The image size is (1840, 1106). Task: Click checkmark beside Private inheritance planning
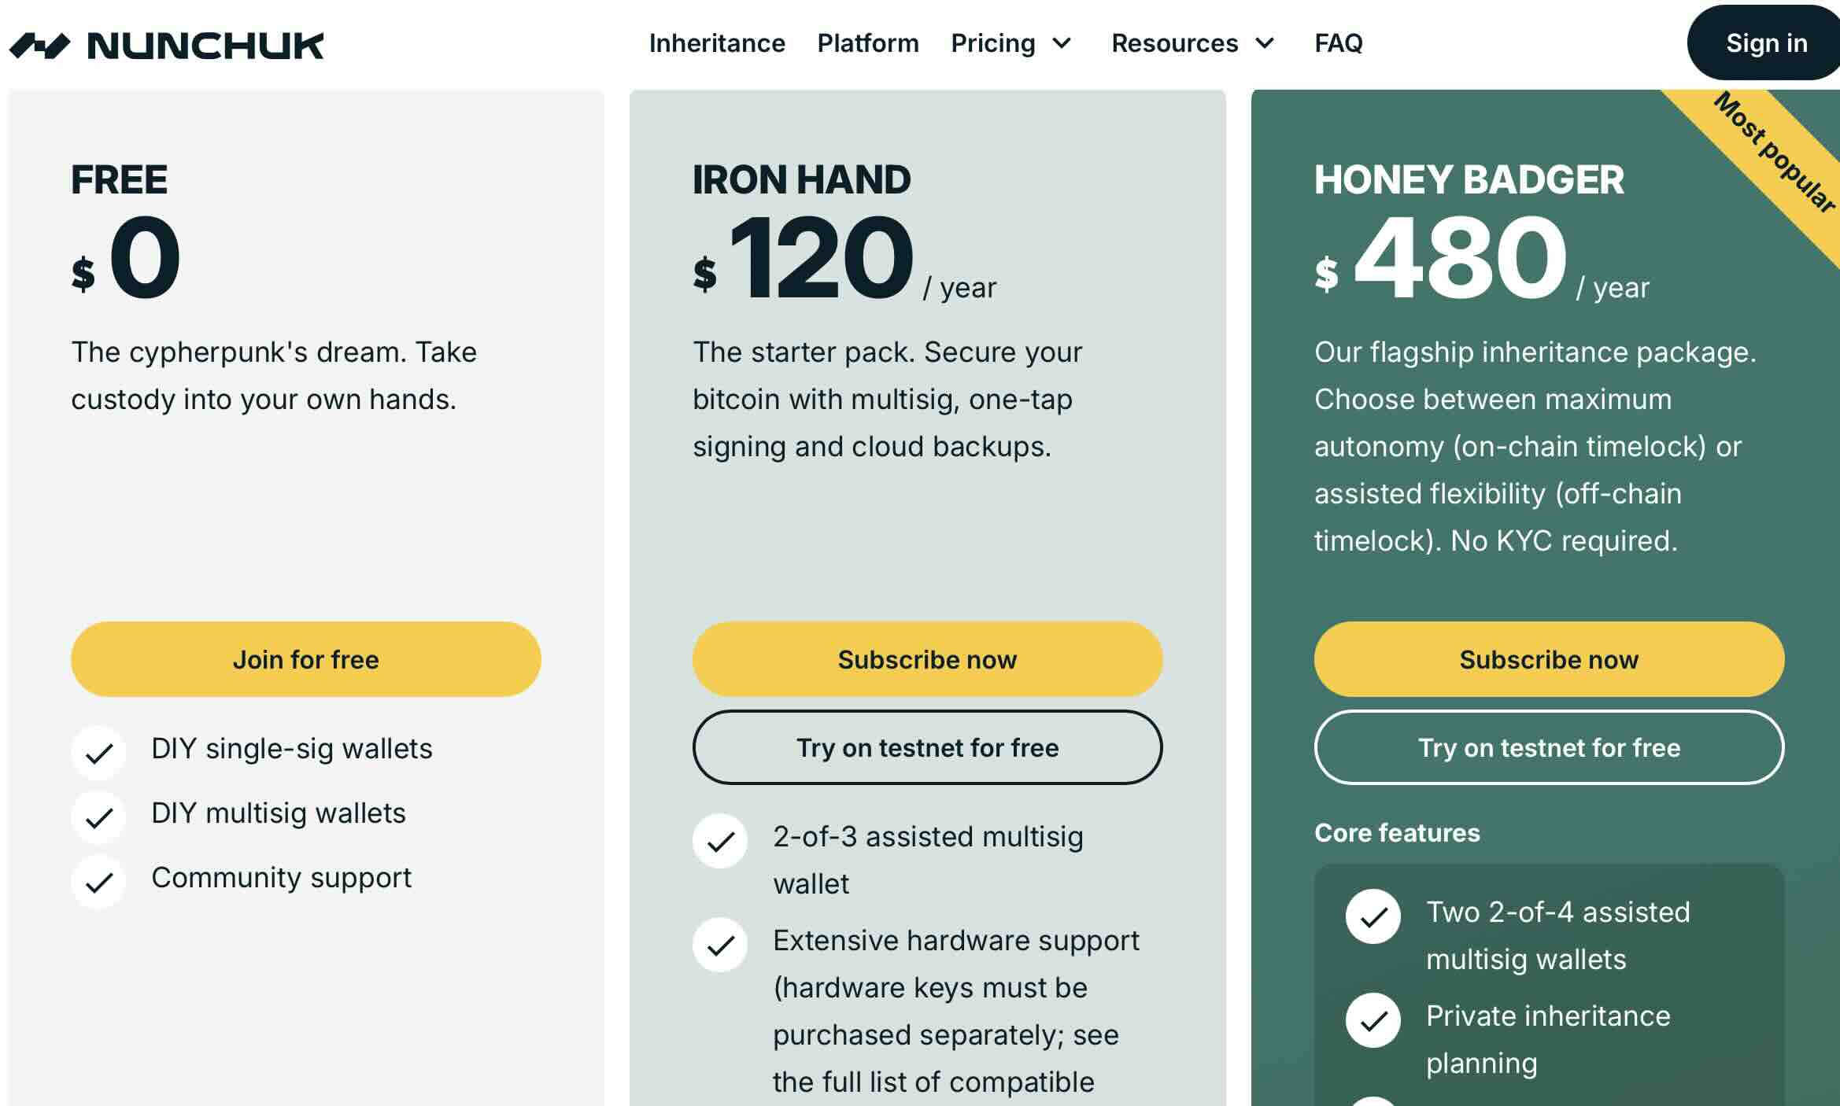(x=1373, y=1021)
